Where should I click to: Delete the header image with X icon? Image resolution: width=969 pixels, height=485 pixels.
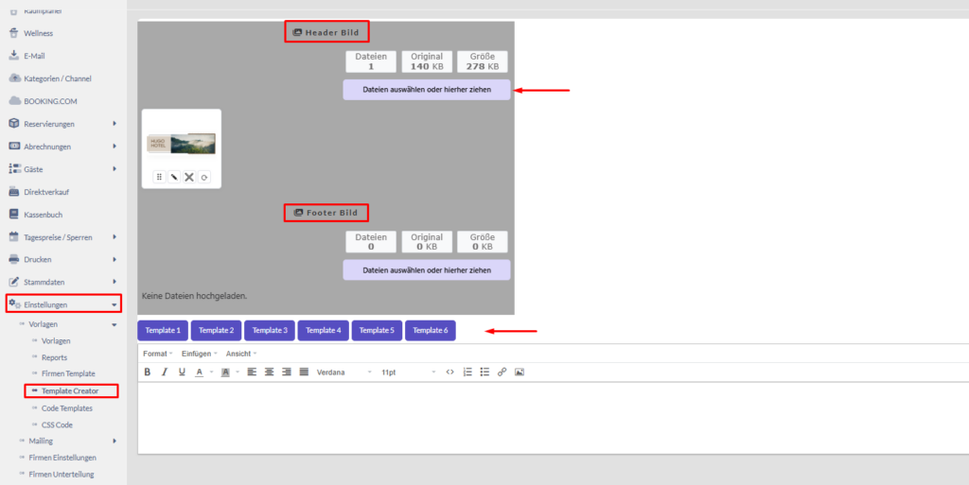pos(189,177)
